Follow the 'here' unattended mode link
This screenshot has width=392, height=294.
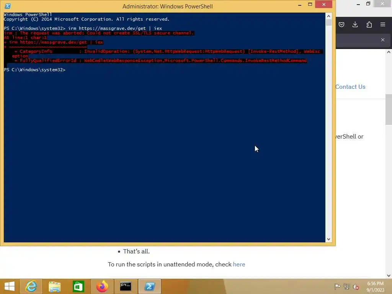point(239,264)
